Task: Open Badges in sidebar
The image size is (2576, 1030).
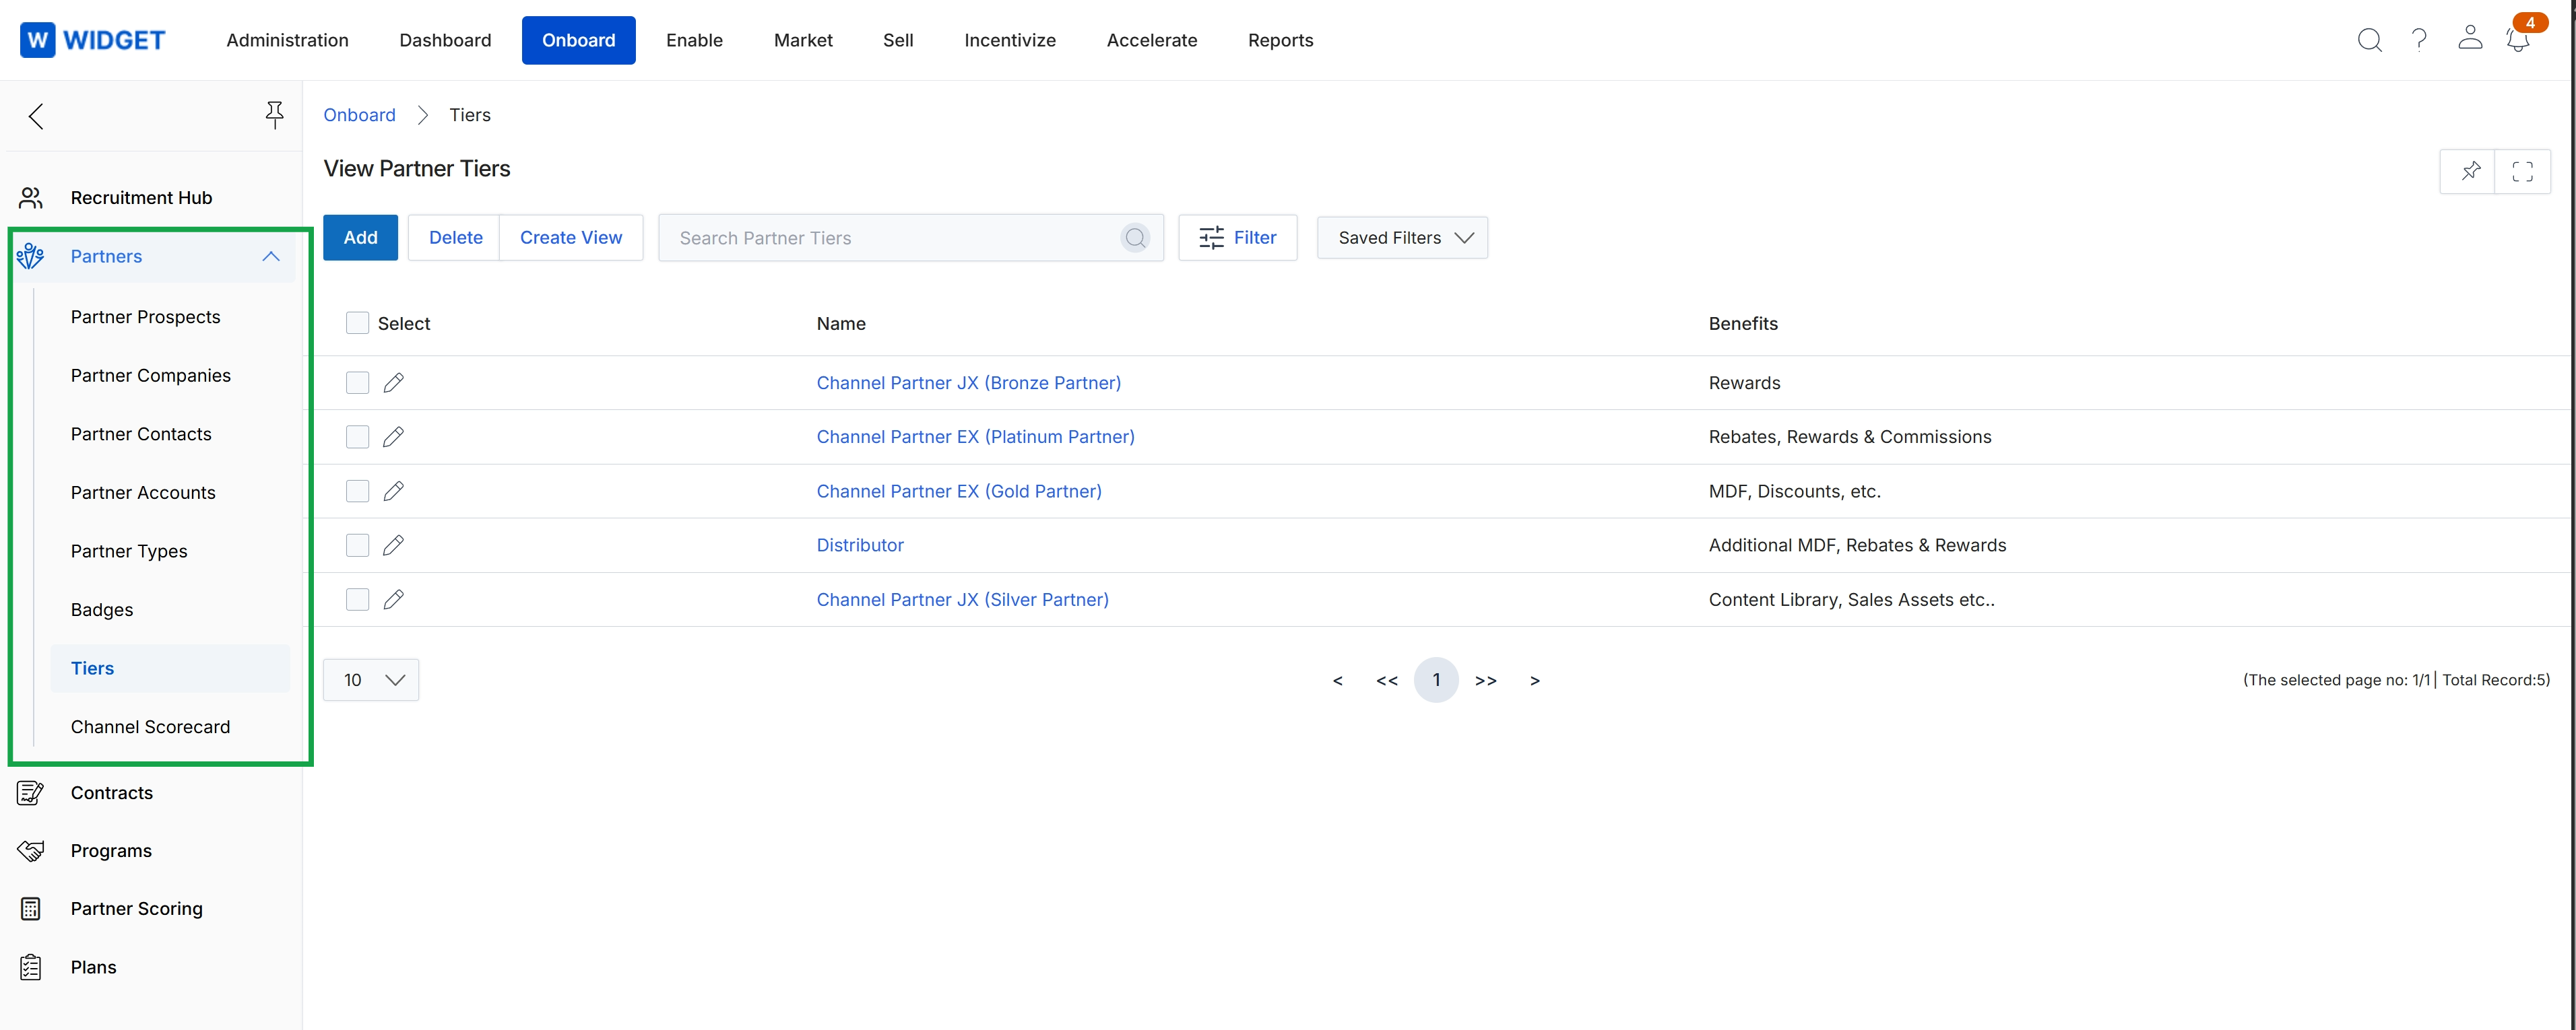Action: 102,609
